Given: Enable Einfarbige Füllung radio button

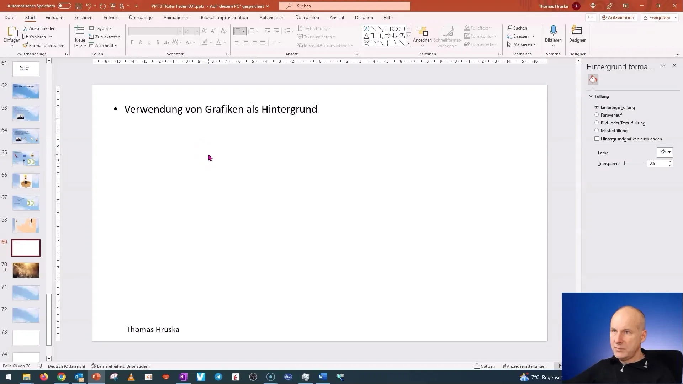Looking at the screenshot, I should (x=596, y=107).
